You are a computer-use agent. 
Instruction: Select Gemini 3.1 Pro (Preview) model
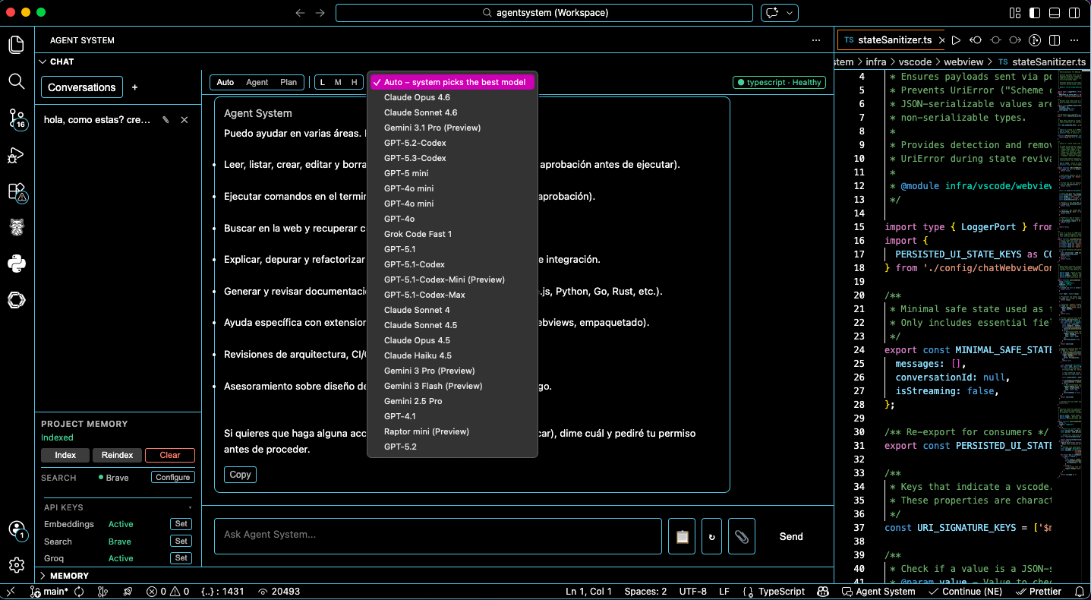click(432, 128)
